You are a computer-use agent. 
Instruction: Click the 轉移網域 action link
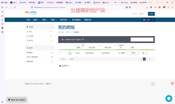pyautogui.click(x=40, y=62)
